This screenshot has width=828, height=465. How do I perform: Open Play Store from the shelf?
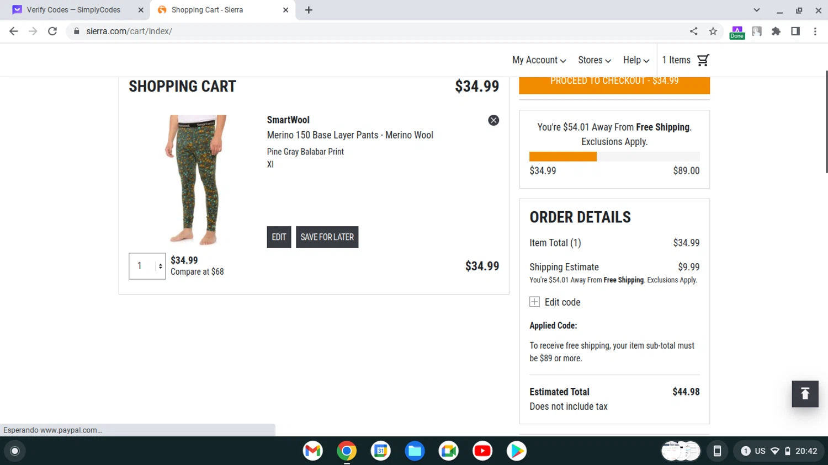[517, 451]
